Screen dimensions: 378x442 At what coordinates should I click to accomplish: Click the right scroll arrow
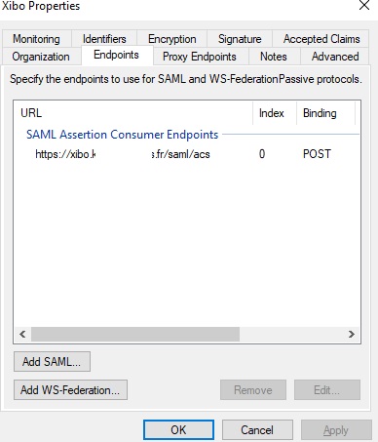coord(352,334)
